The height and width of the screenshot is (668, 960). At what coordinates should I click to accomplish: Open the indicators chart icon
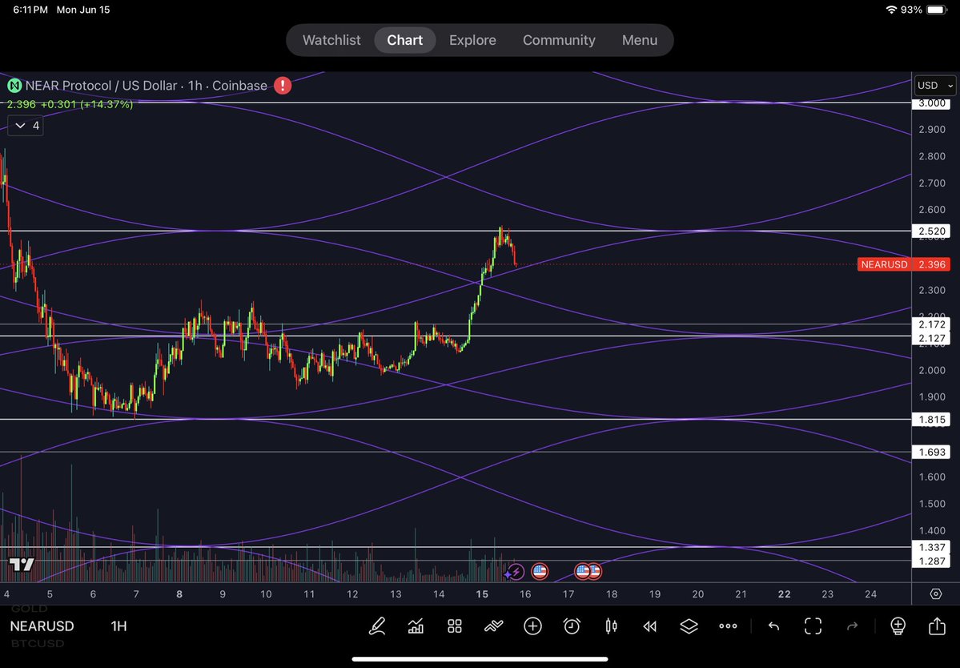416,626
